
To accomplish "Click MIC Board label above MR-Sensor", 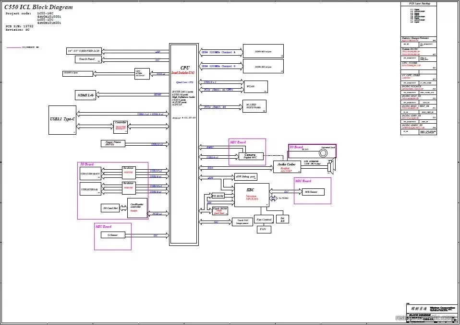I will tap(303, 181).
